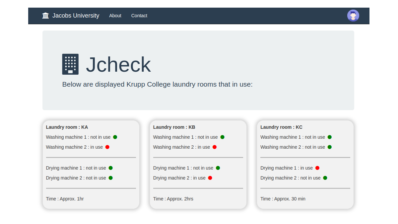The image size is (398, 224).
Task: Click KB Drying machine 1 green status dot
Action: click(218, 168)
